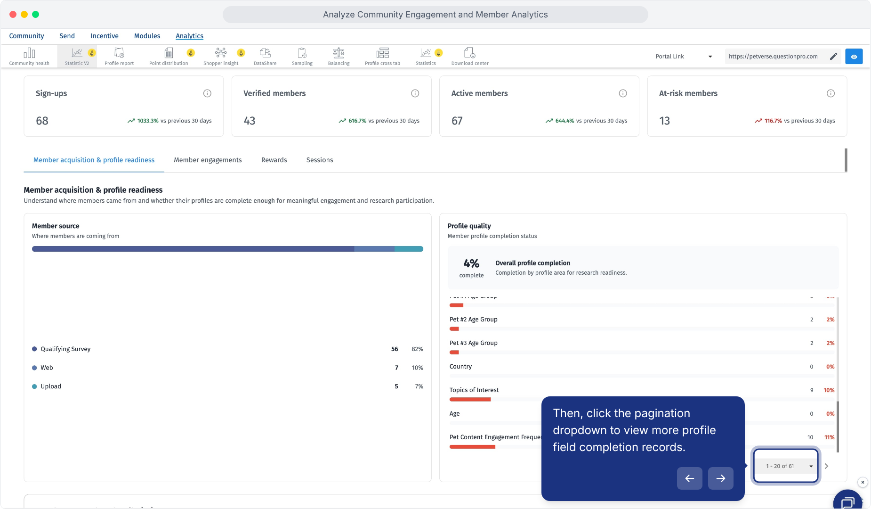Image resolution: width=871 pixels, height=509 pixels.
Task: Go to next page of profile fields
Action: (x=826, y=466)
